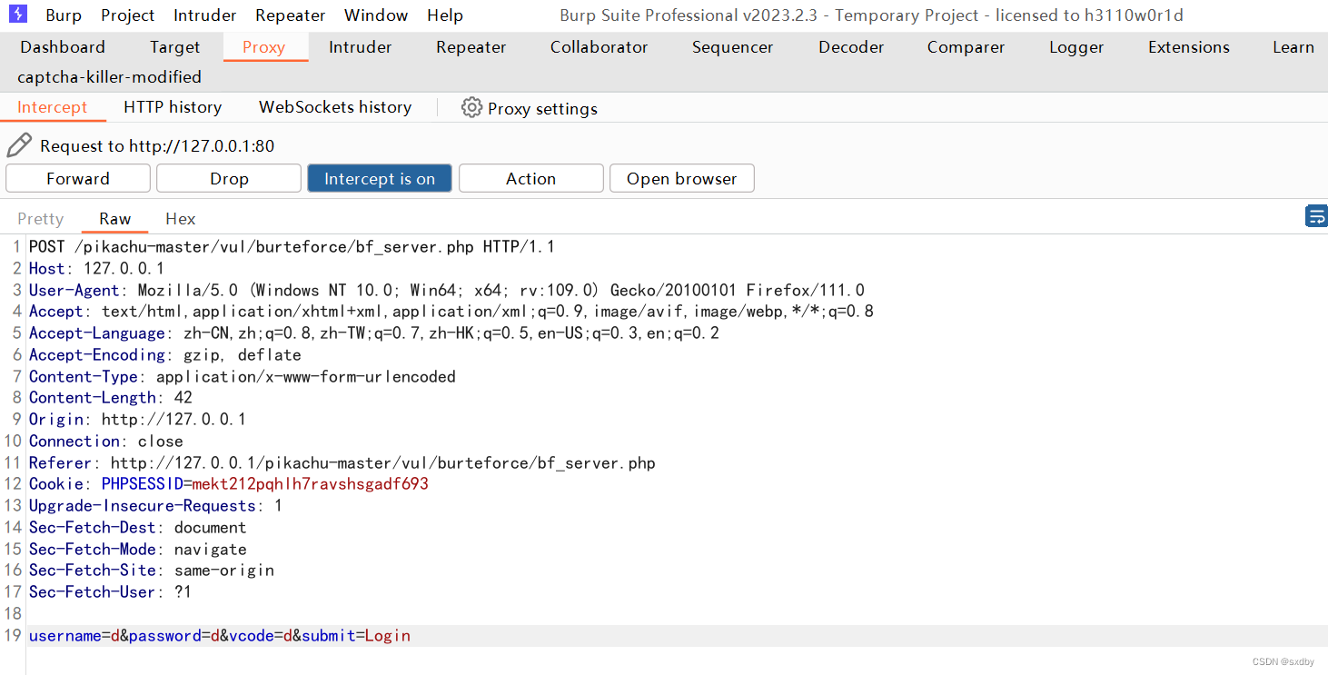Viewport: 1328px width, 675px height.
Task: Switch to HTTP history sub-tab
Action: (x=173, y=107)
